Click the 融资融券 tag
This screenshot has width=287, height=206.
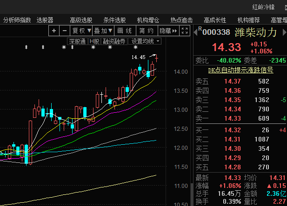(x=114, y=41)
